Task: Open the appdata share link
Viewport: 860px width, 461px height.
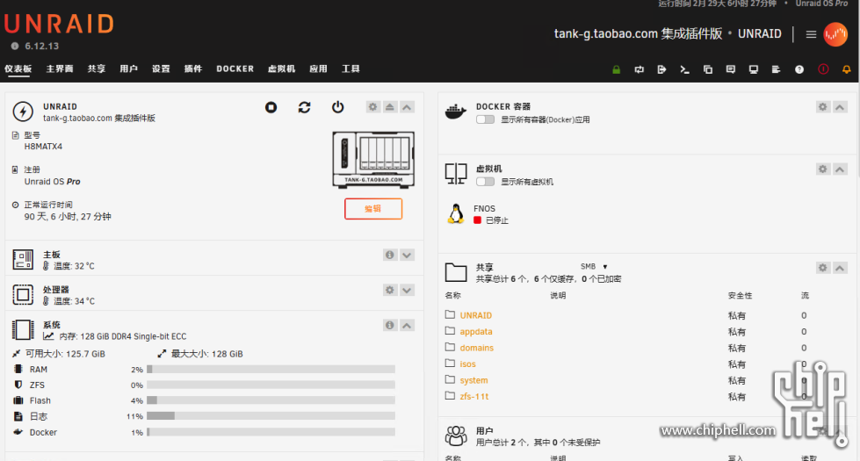Action: (x=476, y=332)
